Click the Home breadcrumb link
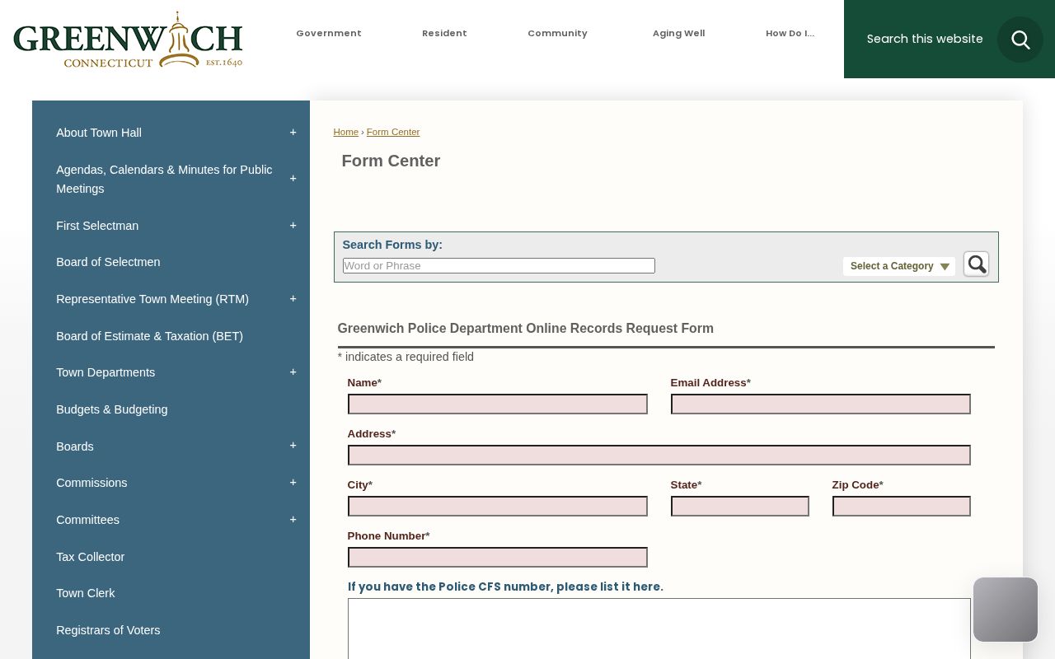This screenshot has width=1055, height=659. pyautogui.click(x=345, y=132)
